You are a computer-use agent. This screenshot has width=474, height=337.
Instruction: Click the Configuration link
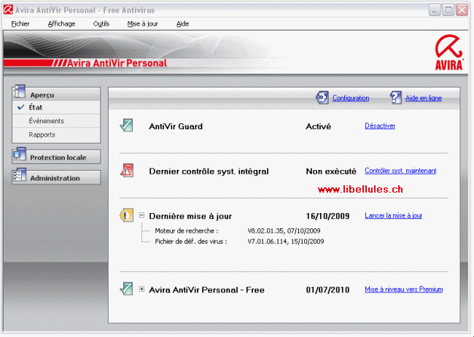tap(351, 98)
